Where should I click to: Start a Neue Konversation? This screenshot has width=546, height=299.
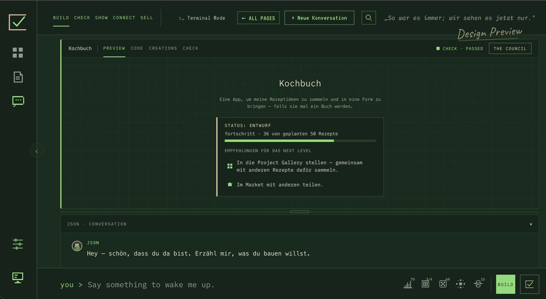[x=319, y=18]
